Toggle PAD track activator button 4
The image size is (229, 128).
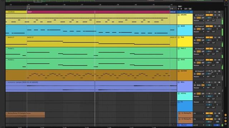209,37
